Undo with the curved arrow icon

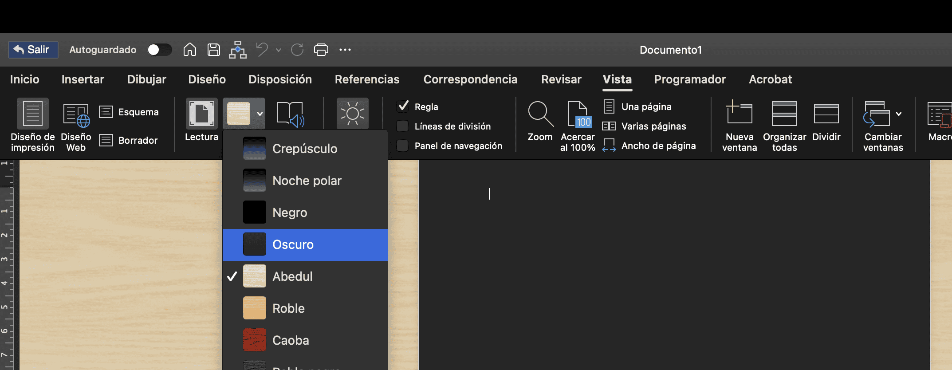point(262,50)
